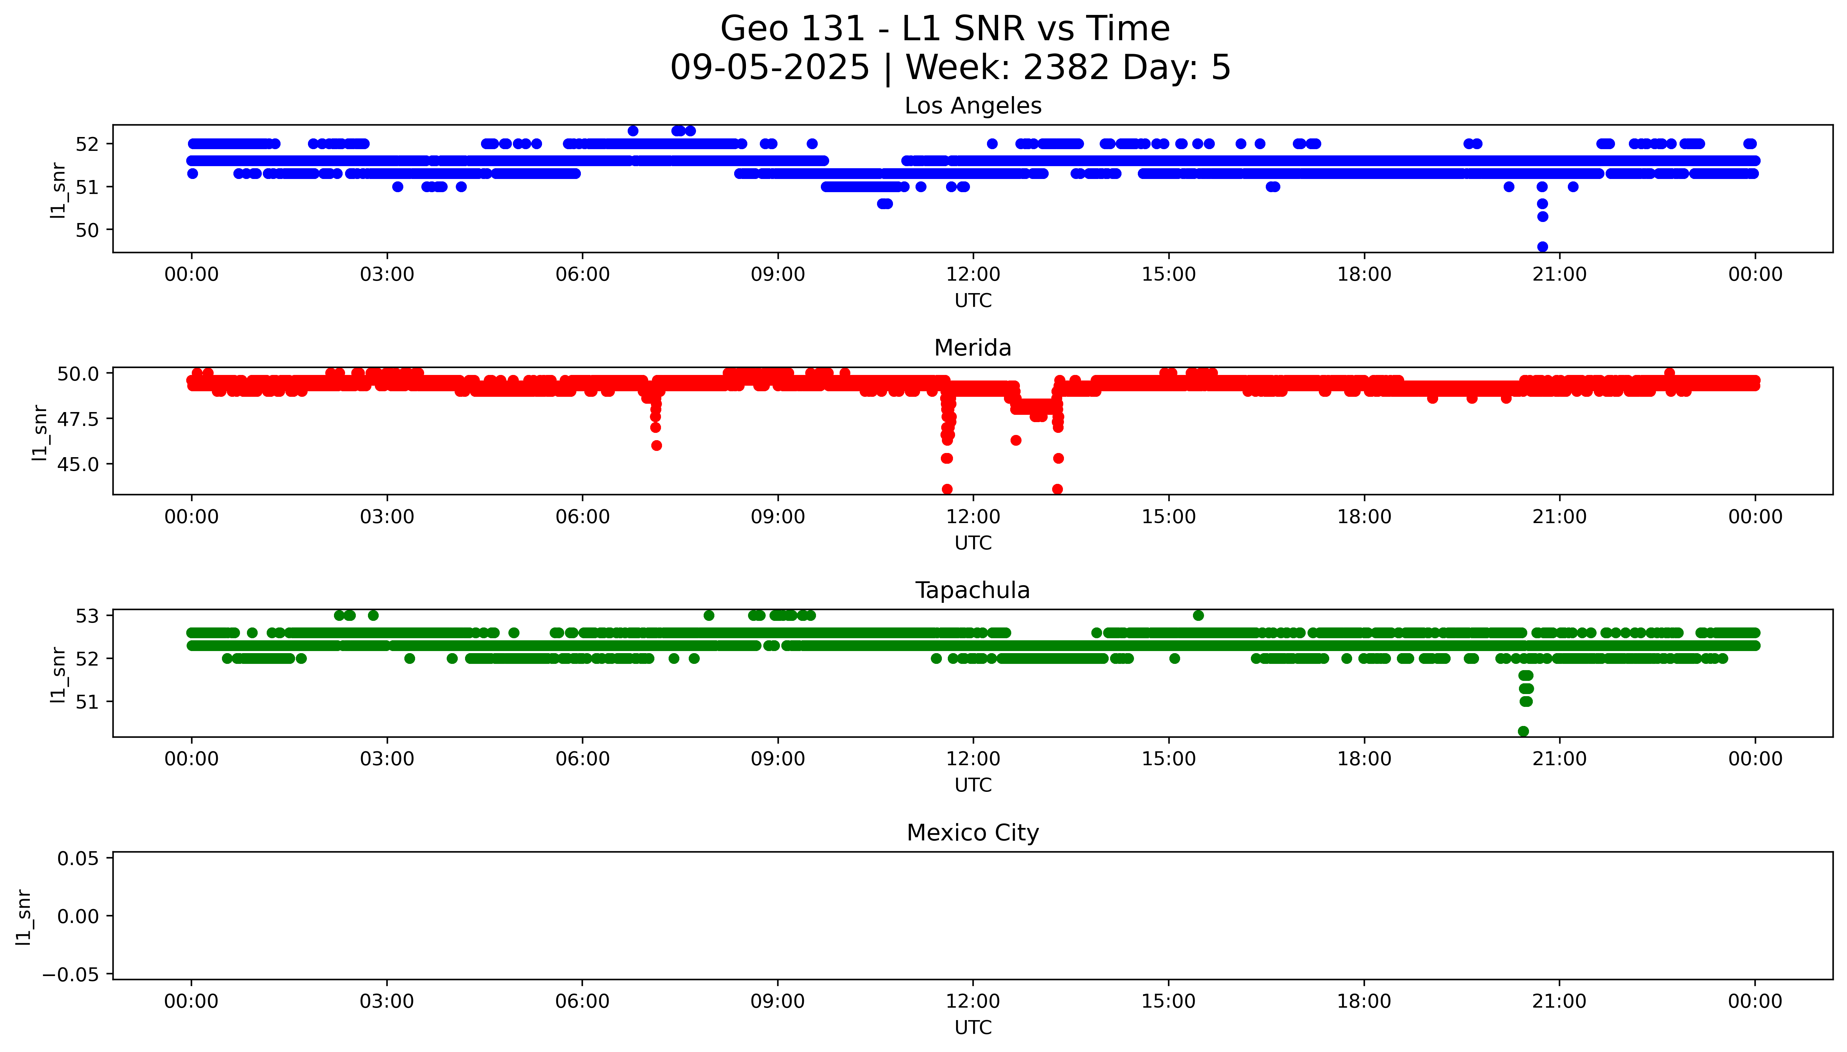Click the 'Los Angeles' subplot title
Viewport: 1847px width, 1052px height.
tap(972, 106)
